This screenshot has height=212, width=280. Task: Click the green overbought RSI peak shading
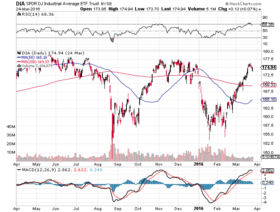click(x=249, y=24)
